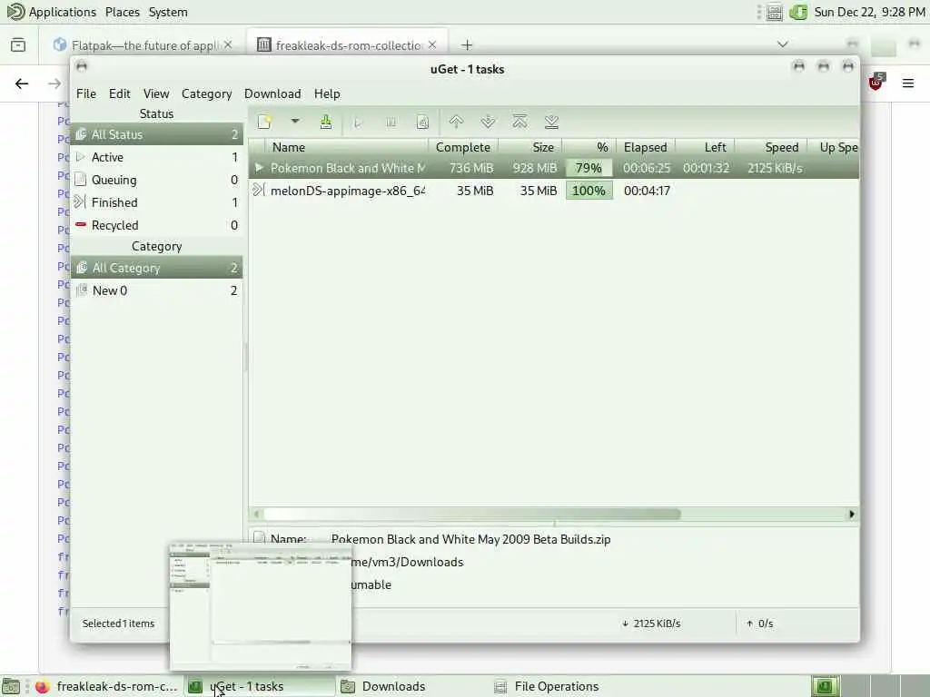Sort by the Complete column header
930x697 pixels.
pos(462,147)
